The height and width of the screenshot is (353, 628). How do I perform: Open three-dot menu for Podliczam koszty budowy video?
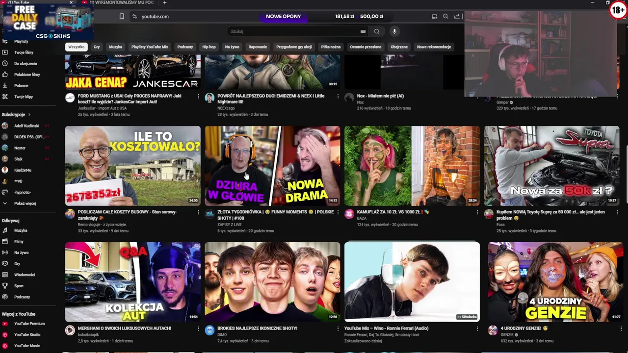coord(198,212)
